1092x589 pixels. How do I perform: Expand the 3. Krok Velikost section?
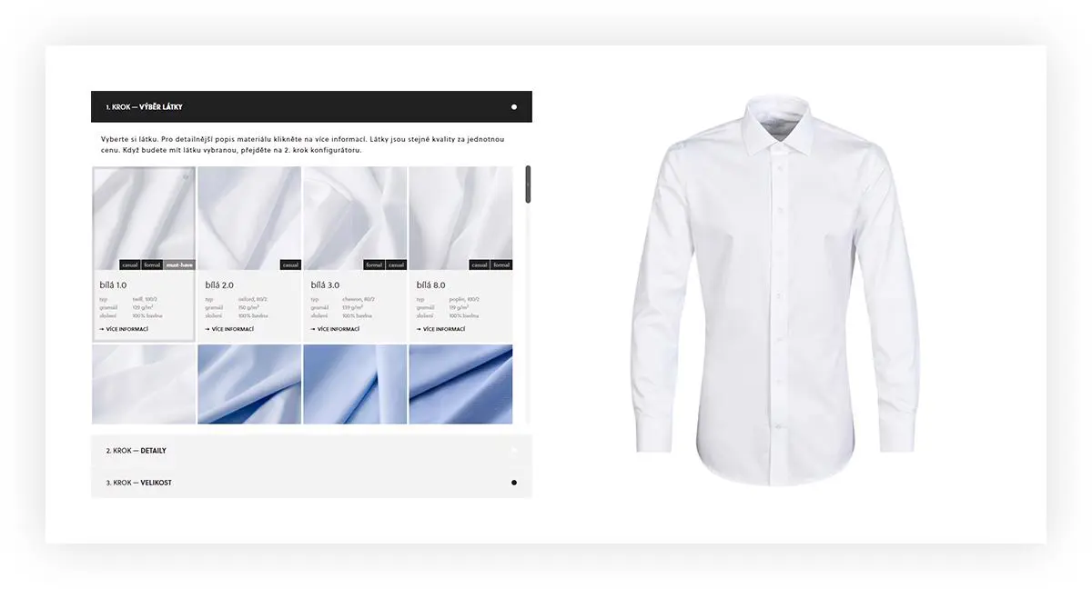coord(311,483)
